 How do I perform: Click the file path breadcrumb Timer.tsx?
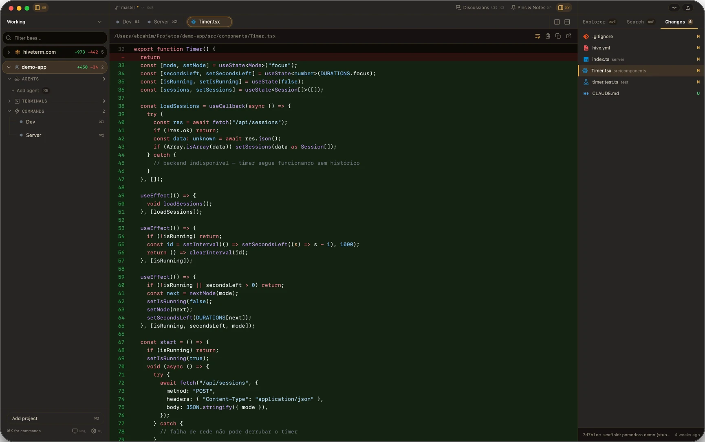[x=263, y=36]
